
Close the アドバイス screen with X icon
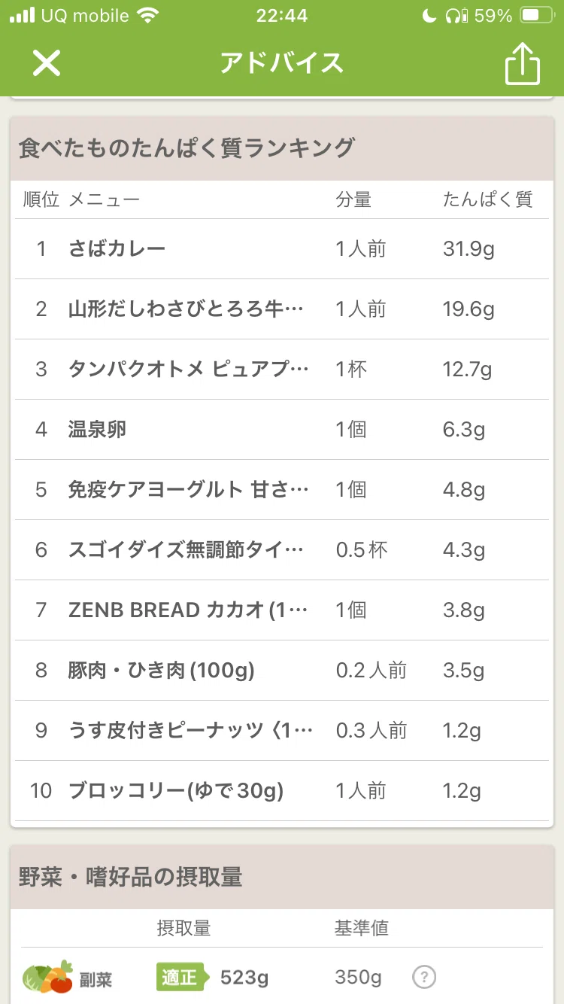46,63
